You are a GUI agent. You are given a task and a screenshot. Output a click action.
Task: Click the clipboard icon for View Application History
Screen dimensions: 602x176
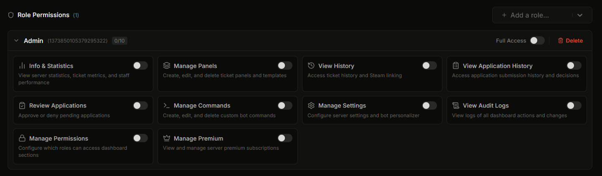pyautogui.click(x=456, y=66)
